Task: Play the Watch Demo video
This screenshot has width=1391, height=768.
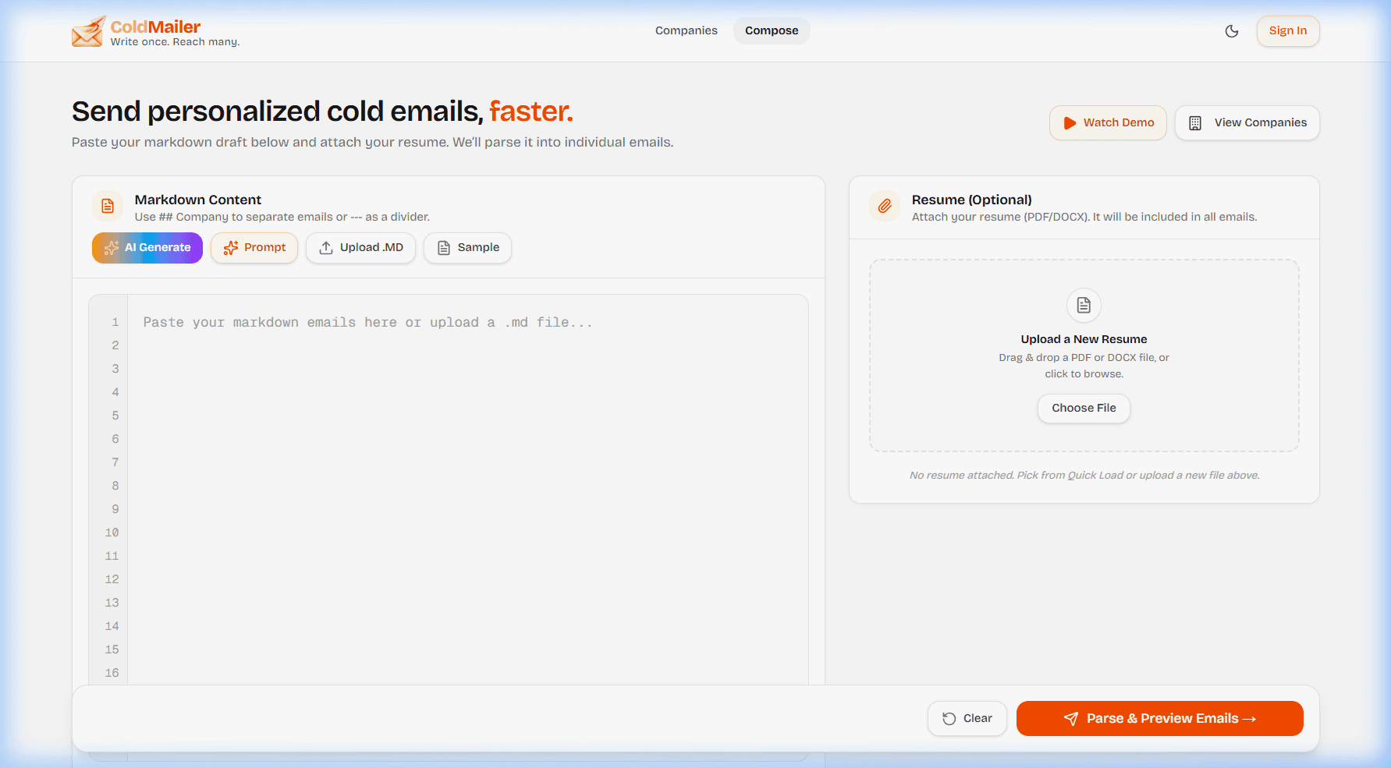Action: [x=1108, y=123]
